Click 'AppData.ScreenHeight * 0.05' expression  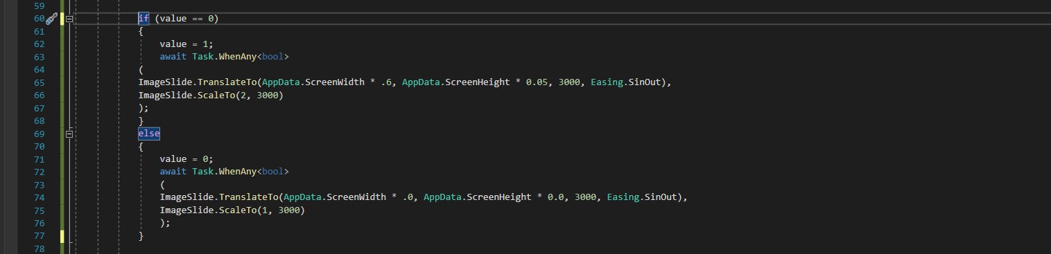[476, 82]
